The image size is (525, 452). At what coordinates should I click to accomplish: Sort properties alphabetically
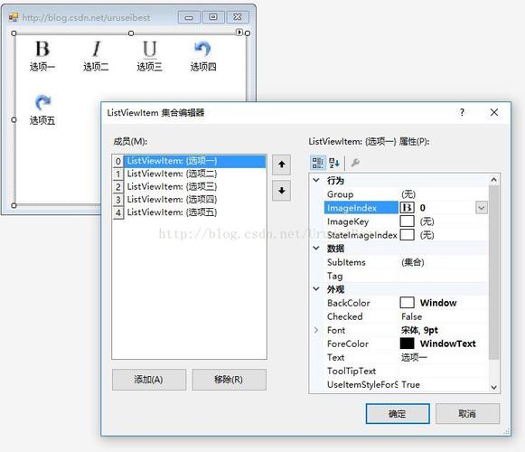334,163
